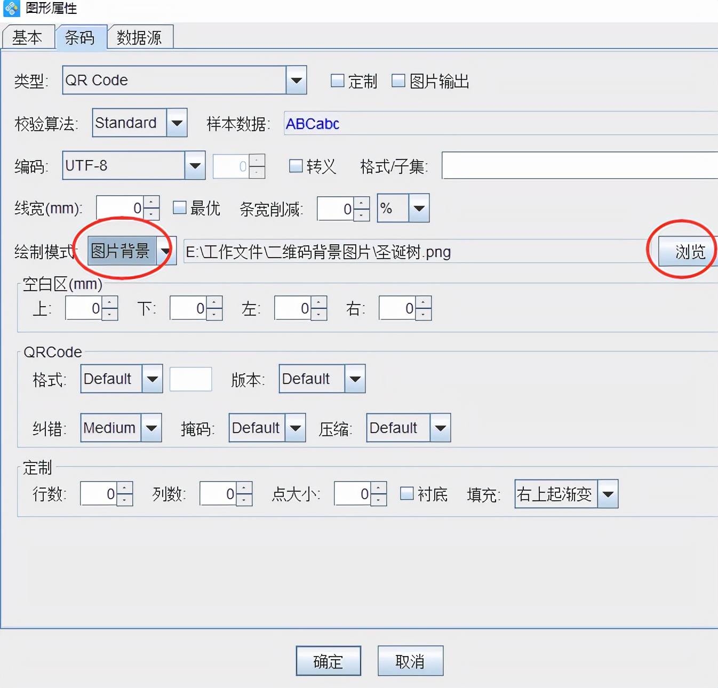
Task: Open the 纠错 Medium dropdown
Action: tap(151, 427)
